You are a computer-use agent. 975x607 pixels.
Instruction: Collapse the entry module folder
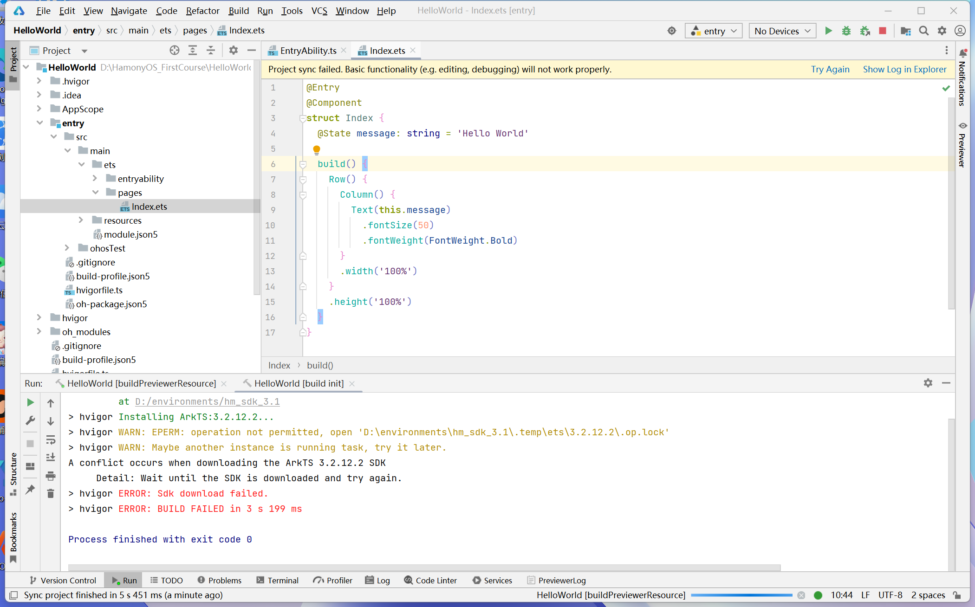(39, 123)
